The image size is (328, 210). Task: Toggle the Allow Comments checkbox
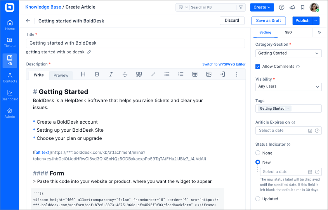(258, 67)
